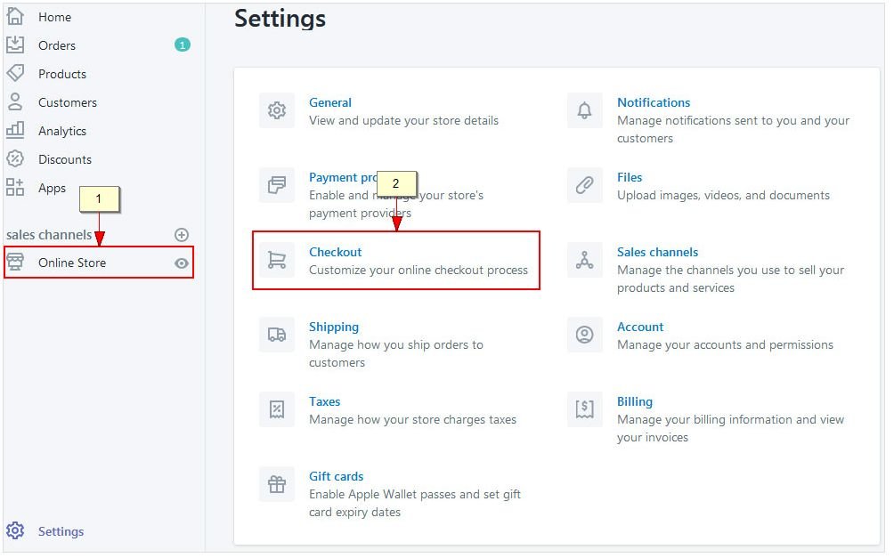Toggle the Online Store eye icon
Screen dimensions: 894x558
[x=182, y=263]
